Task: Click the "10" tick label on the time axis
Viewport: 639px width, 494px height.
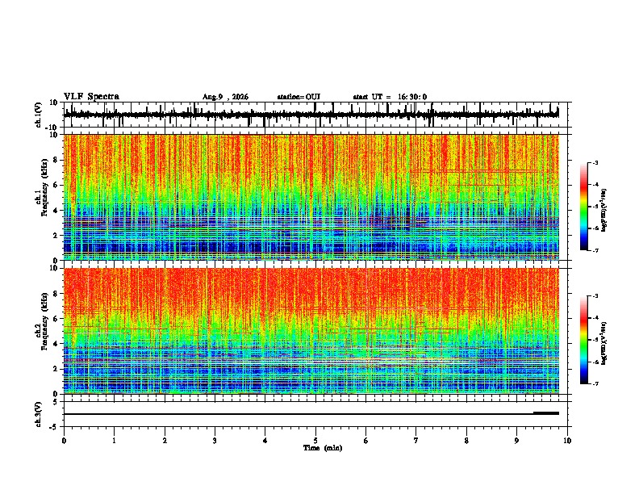Action: [x=567, y=441]
